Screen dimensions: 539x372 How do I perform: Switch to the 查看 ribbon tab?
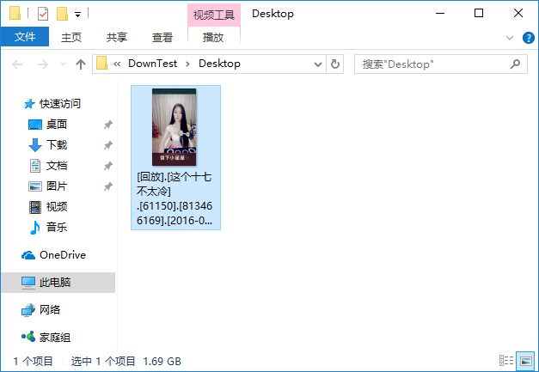(x=162, y=37)
